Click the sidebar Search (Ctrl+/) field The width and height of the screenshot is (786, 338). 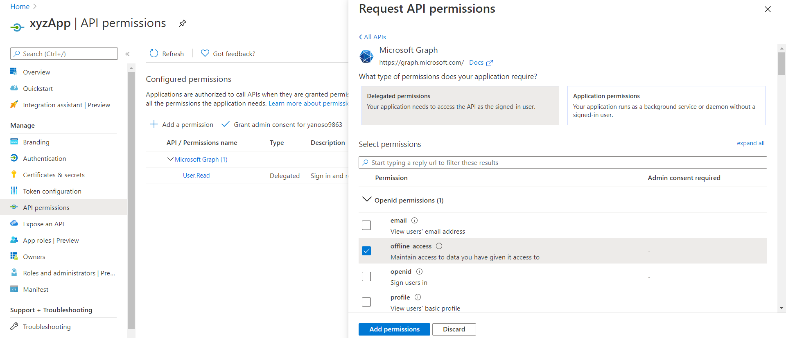click(64, 54)
